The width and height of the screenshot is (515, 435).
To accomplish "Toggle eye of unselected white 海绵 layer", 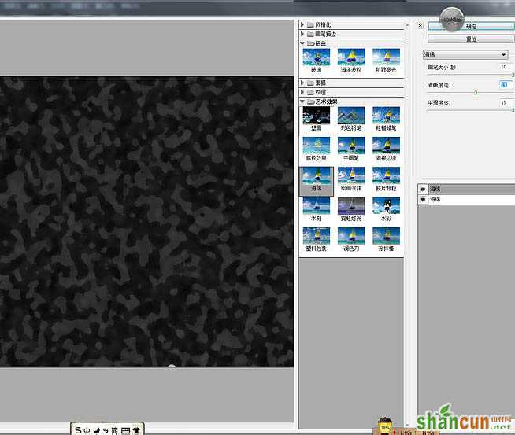I will (423, 199).
